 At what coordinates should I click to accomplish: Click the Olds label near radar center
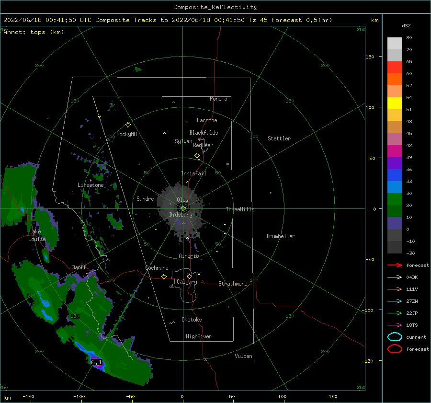(182, 200)
